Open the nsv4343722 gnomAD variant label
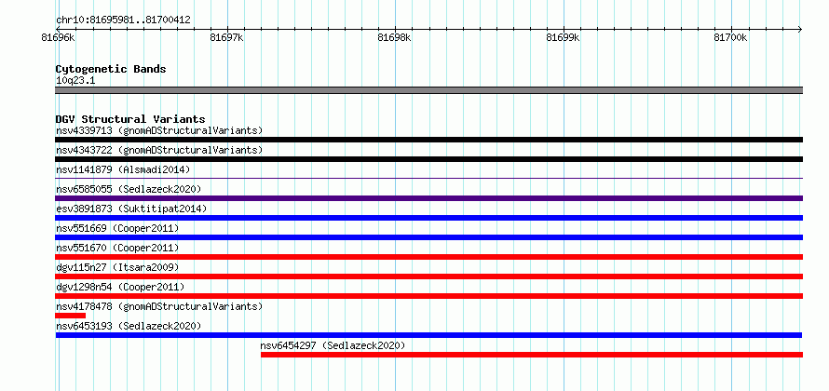This screenshot has height=391, width=829. click(159, 150)
